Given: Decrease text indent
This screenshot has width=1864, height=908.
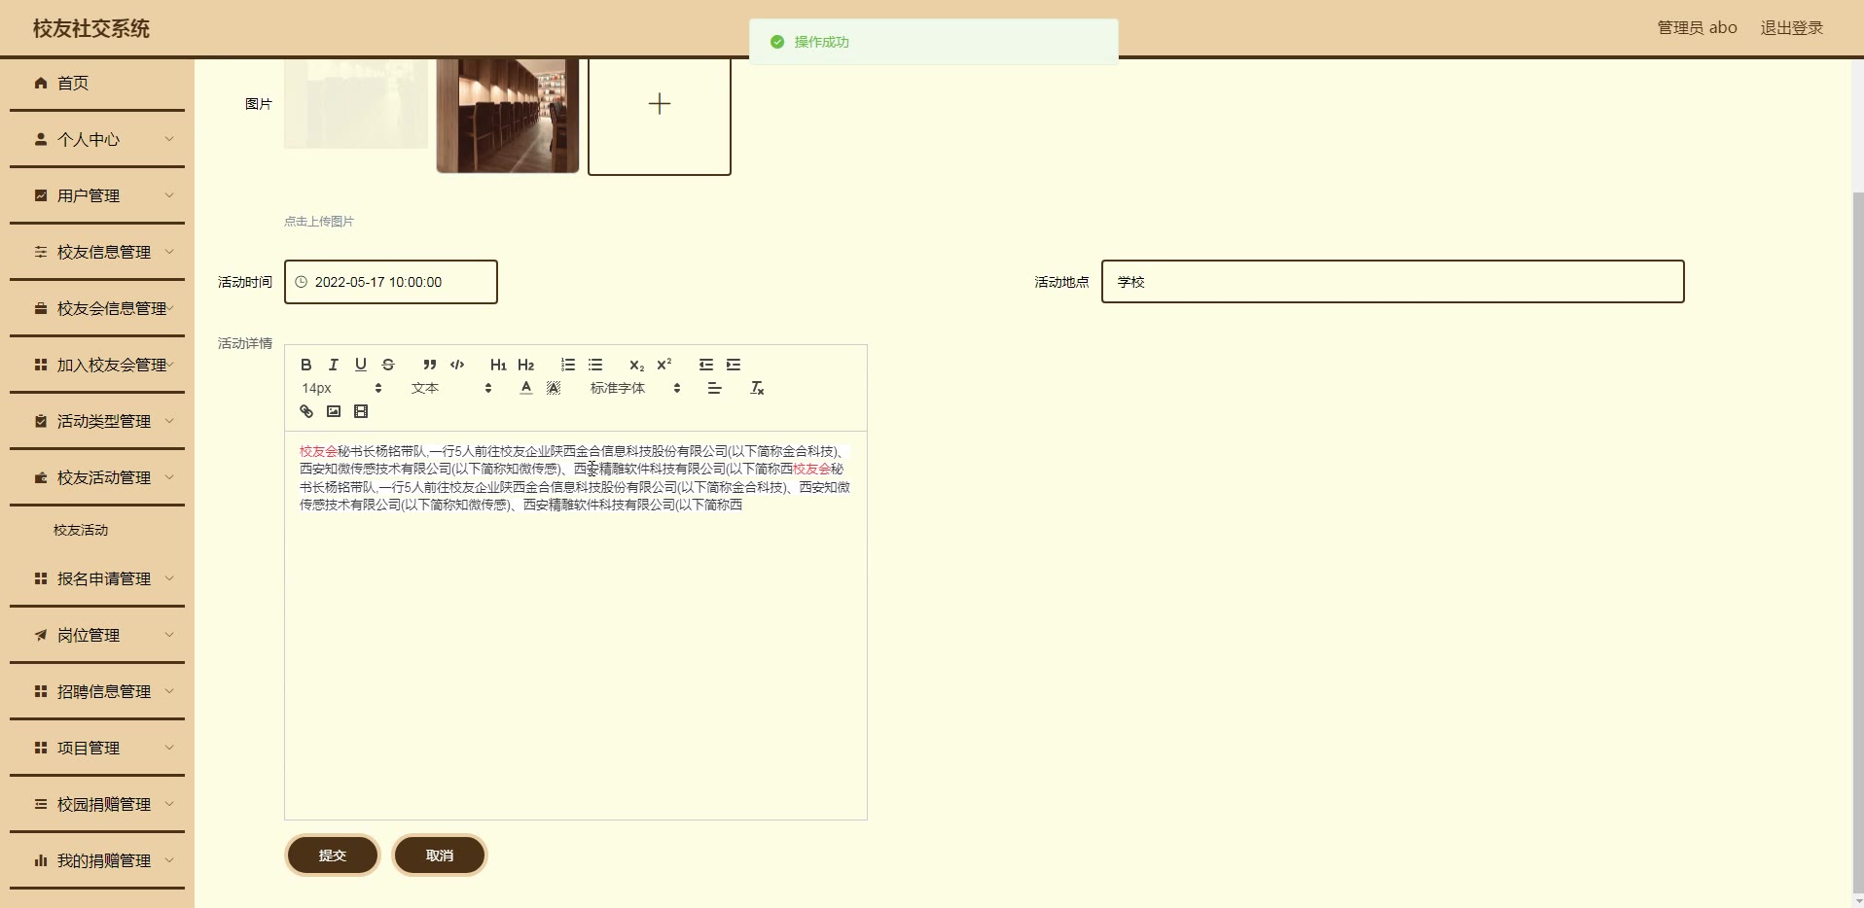Looking at the screenshot, I should click(706, 365).
